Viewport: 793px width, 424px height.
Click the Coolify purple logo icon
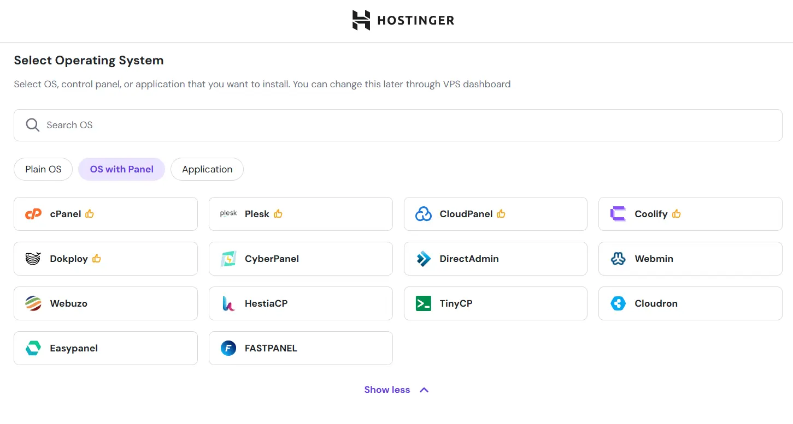point(618,214)
